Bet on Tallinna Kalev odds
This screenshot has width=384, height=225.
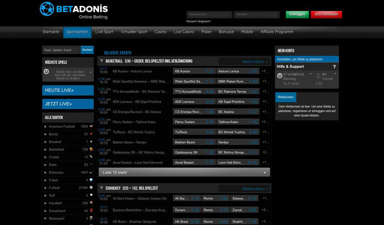coord(238,122)
